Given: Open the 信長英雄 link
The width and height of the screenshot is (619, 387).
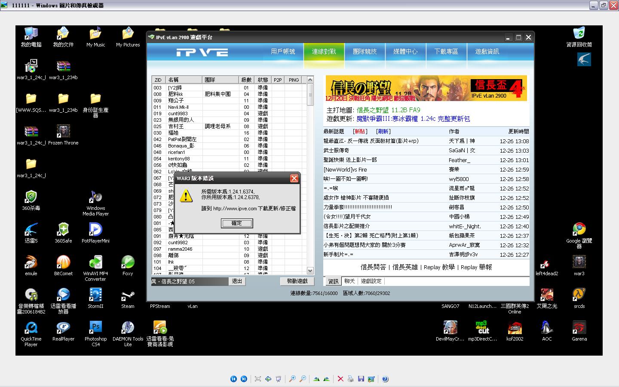Looking at the screenshot, I should [x=405, y=267].
